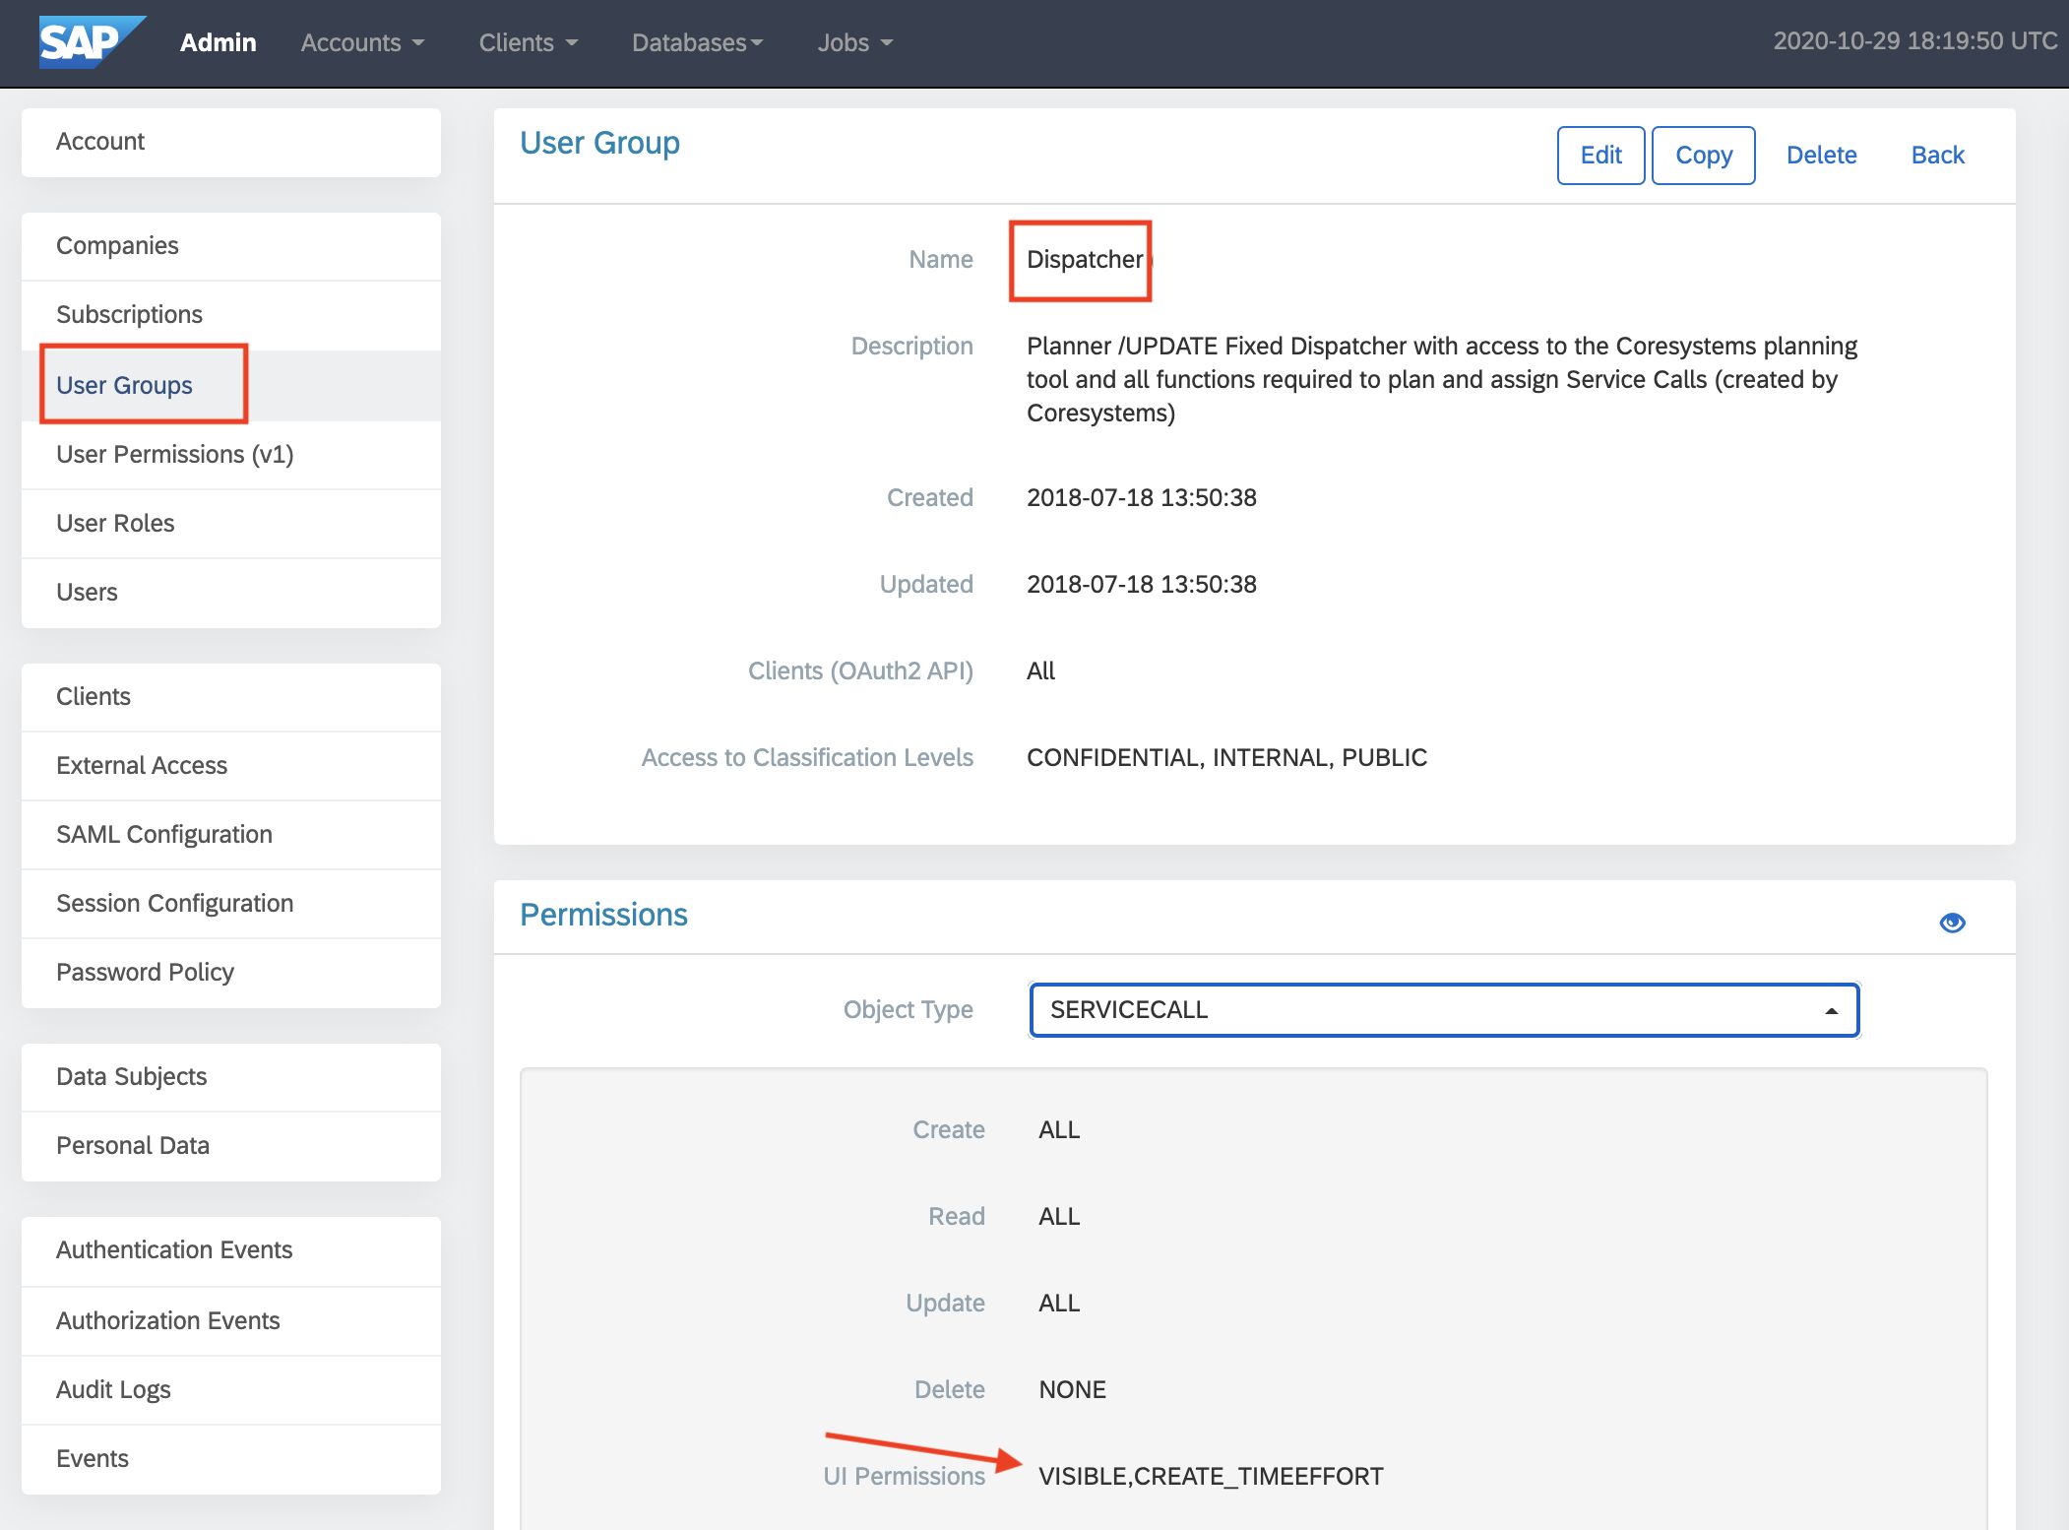
Task: Open the Databases menu
Action: (x=697, y=43)
